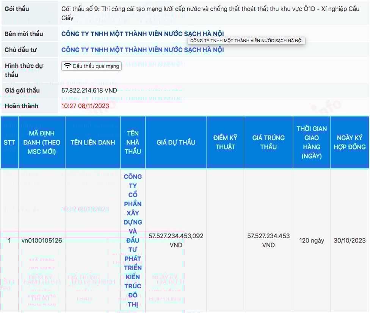Open the Bên mời thầu company link

point(143,34)
